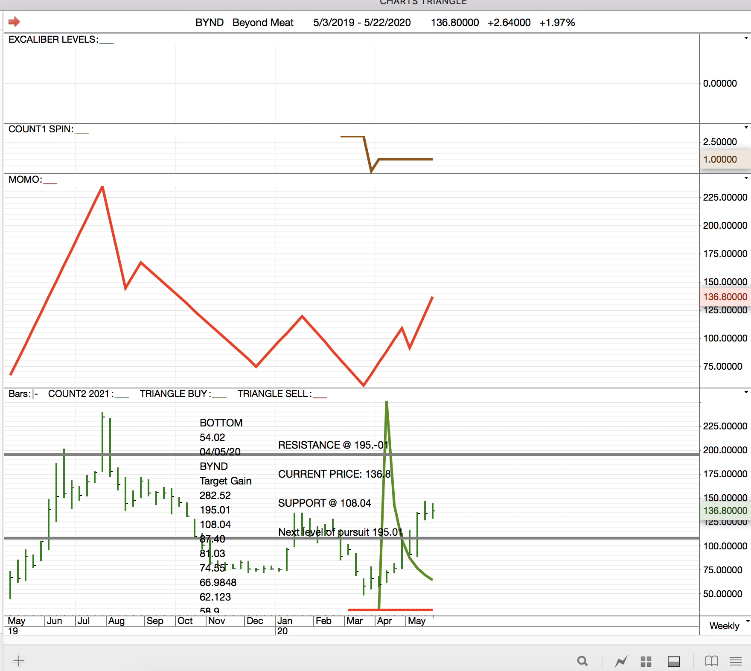Click the COUNT2 2021 blue line swatch
The image size is (751, 671).
tap(122, 397)
